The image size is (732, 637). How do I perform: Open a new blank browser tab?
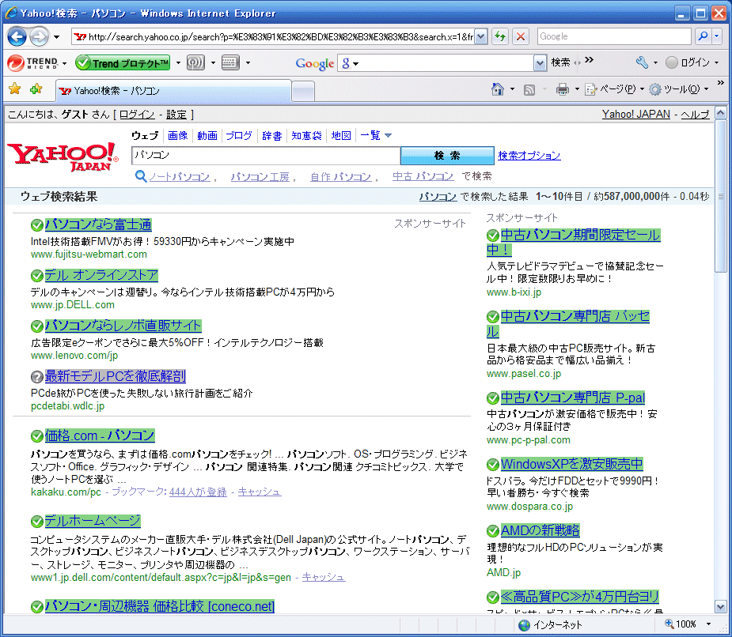(303, 91)
